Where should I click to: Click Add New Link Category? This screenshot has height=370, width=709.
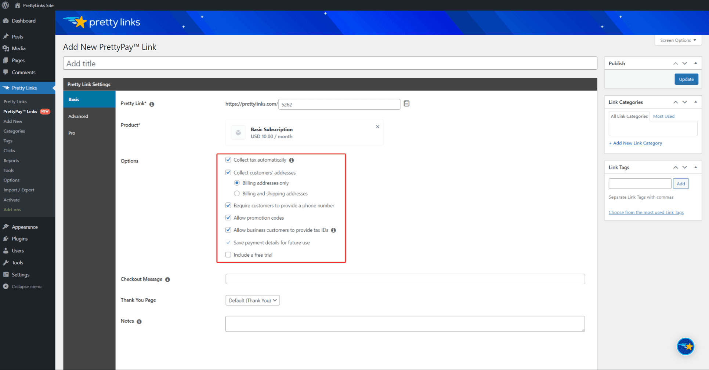tap(635, 143)
